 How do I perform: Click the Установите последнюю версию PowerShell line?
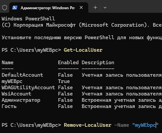click(x=82, y=38)
